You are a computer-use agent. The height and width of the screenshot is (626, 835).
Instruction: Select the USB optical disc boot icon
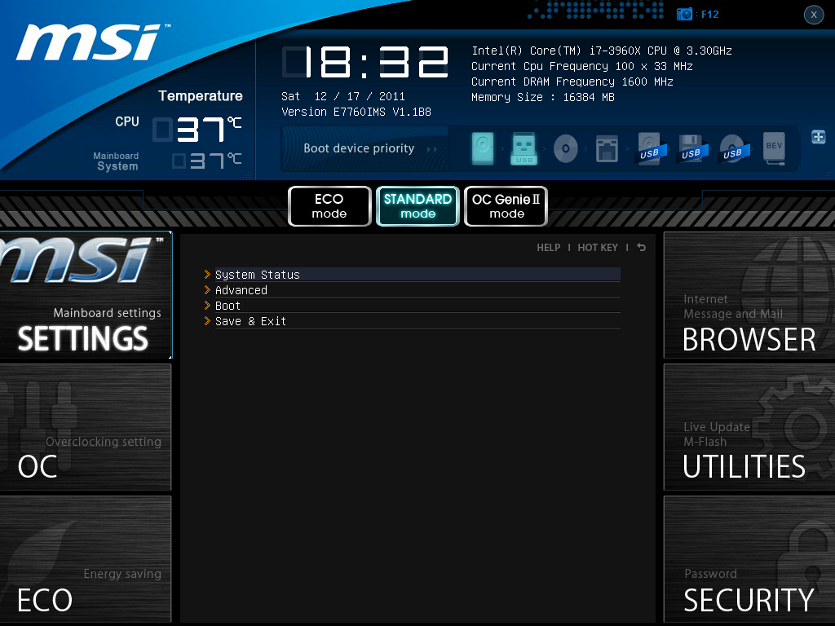tap(733, 148)
